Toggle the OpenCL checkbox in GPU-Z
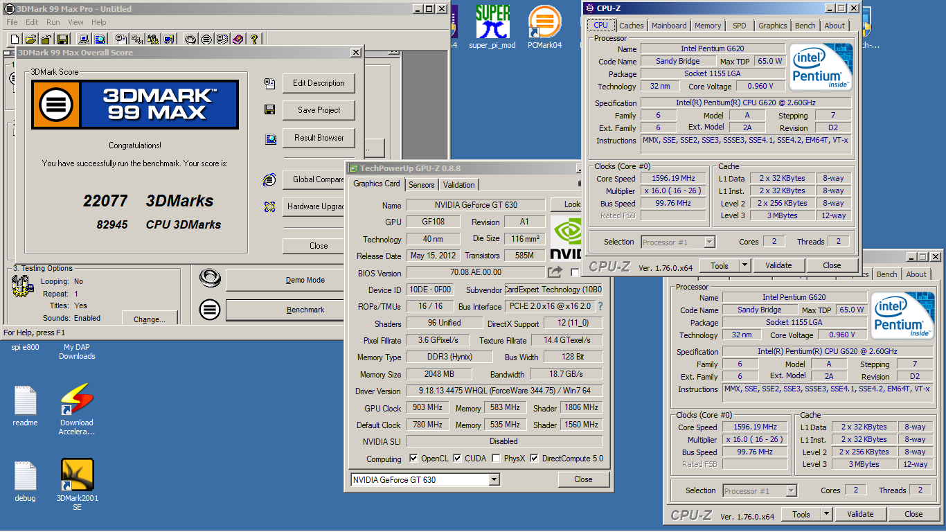This screenshot has height=532, width=946. pos(413,459)
